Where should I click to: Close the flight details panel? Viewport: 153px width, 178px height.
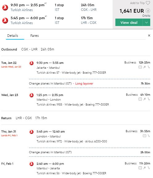click(x=149, y=36)
